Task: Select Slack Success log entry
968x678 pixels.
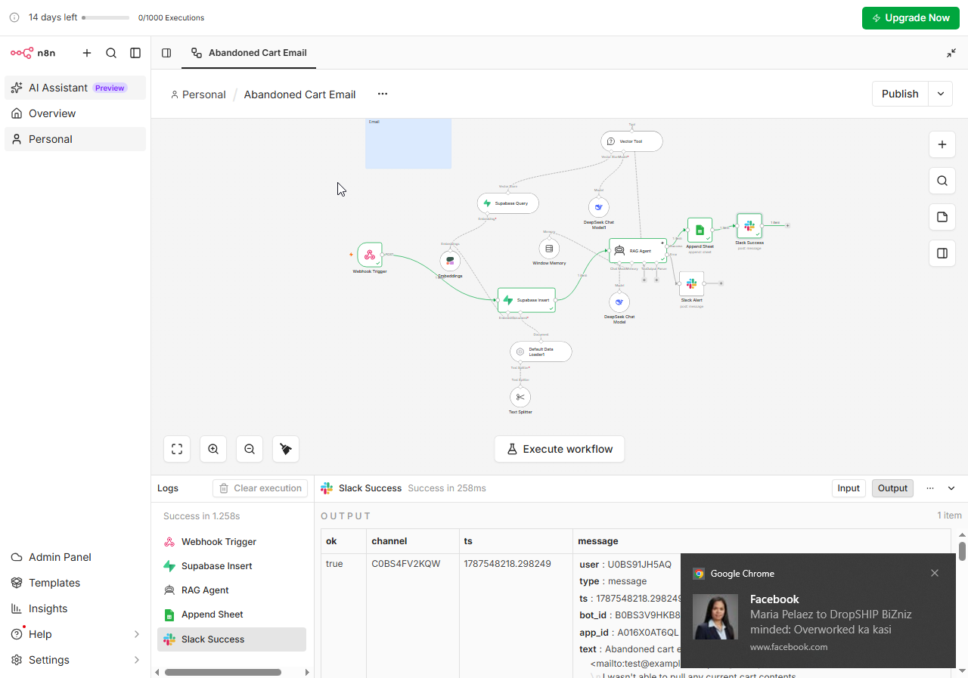Action: tap(231, 639)
